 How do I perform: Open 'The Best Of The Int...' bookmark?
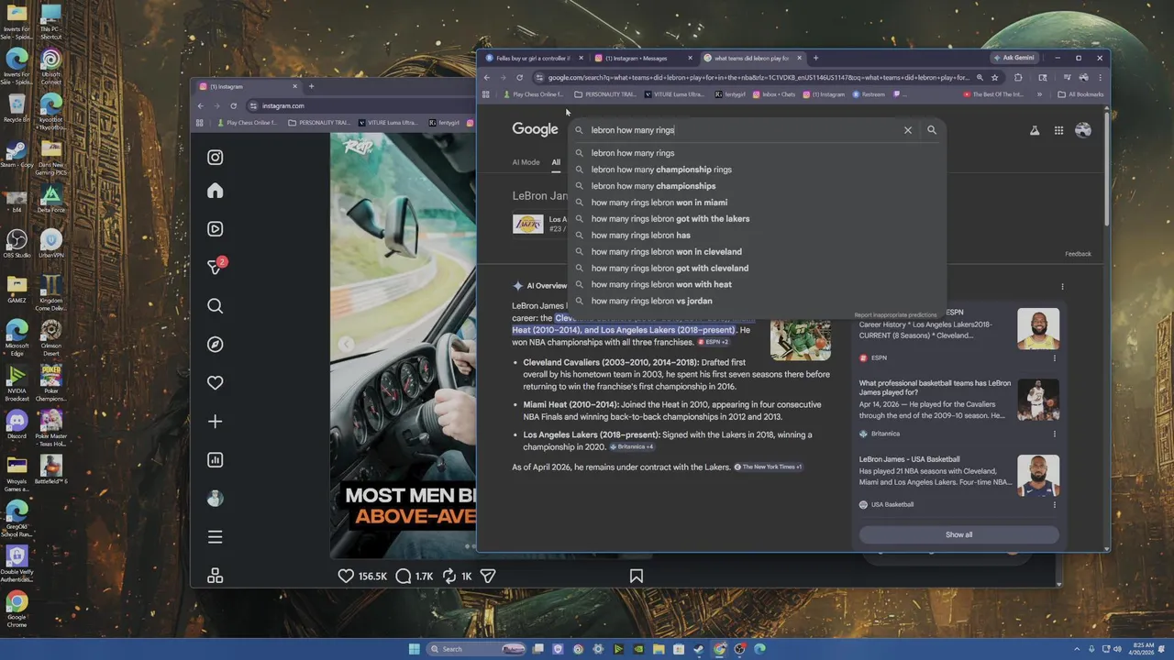(992, 94)
